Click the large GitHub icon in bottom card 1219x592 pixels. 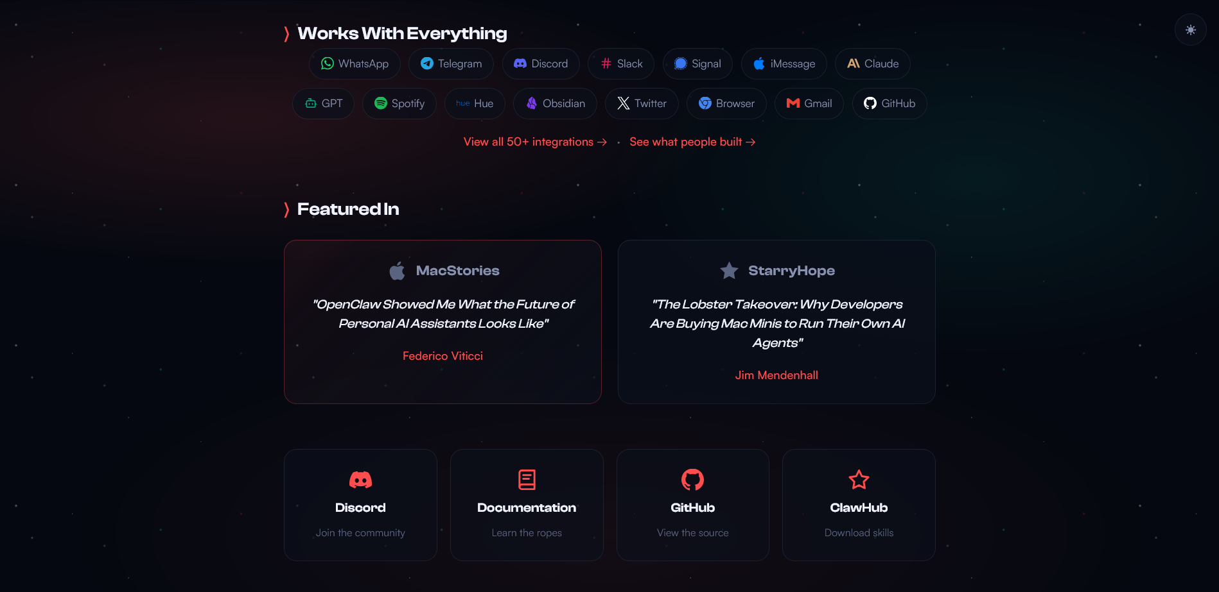coord(692,480)
